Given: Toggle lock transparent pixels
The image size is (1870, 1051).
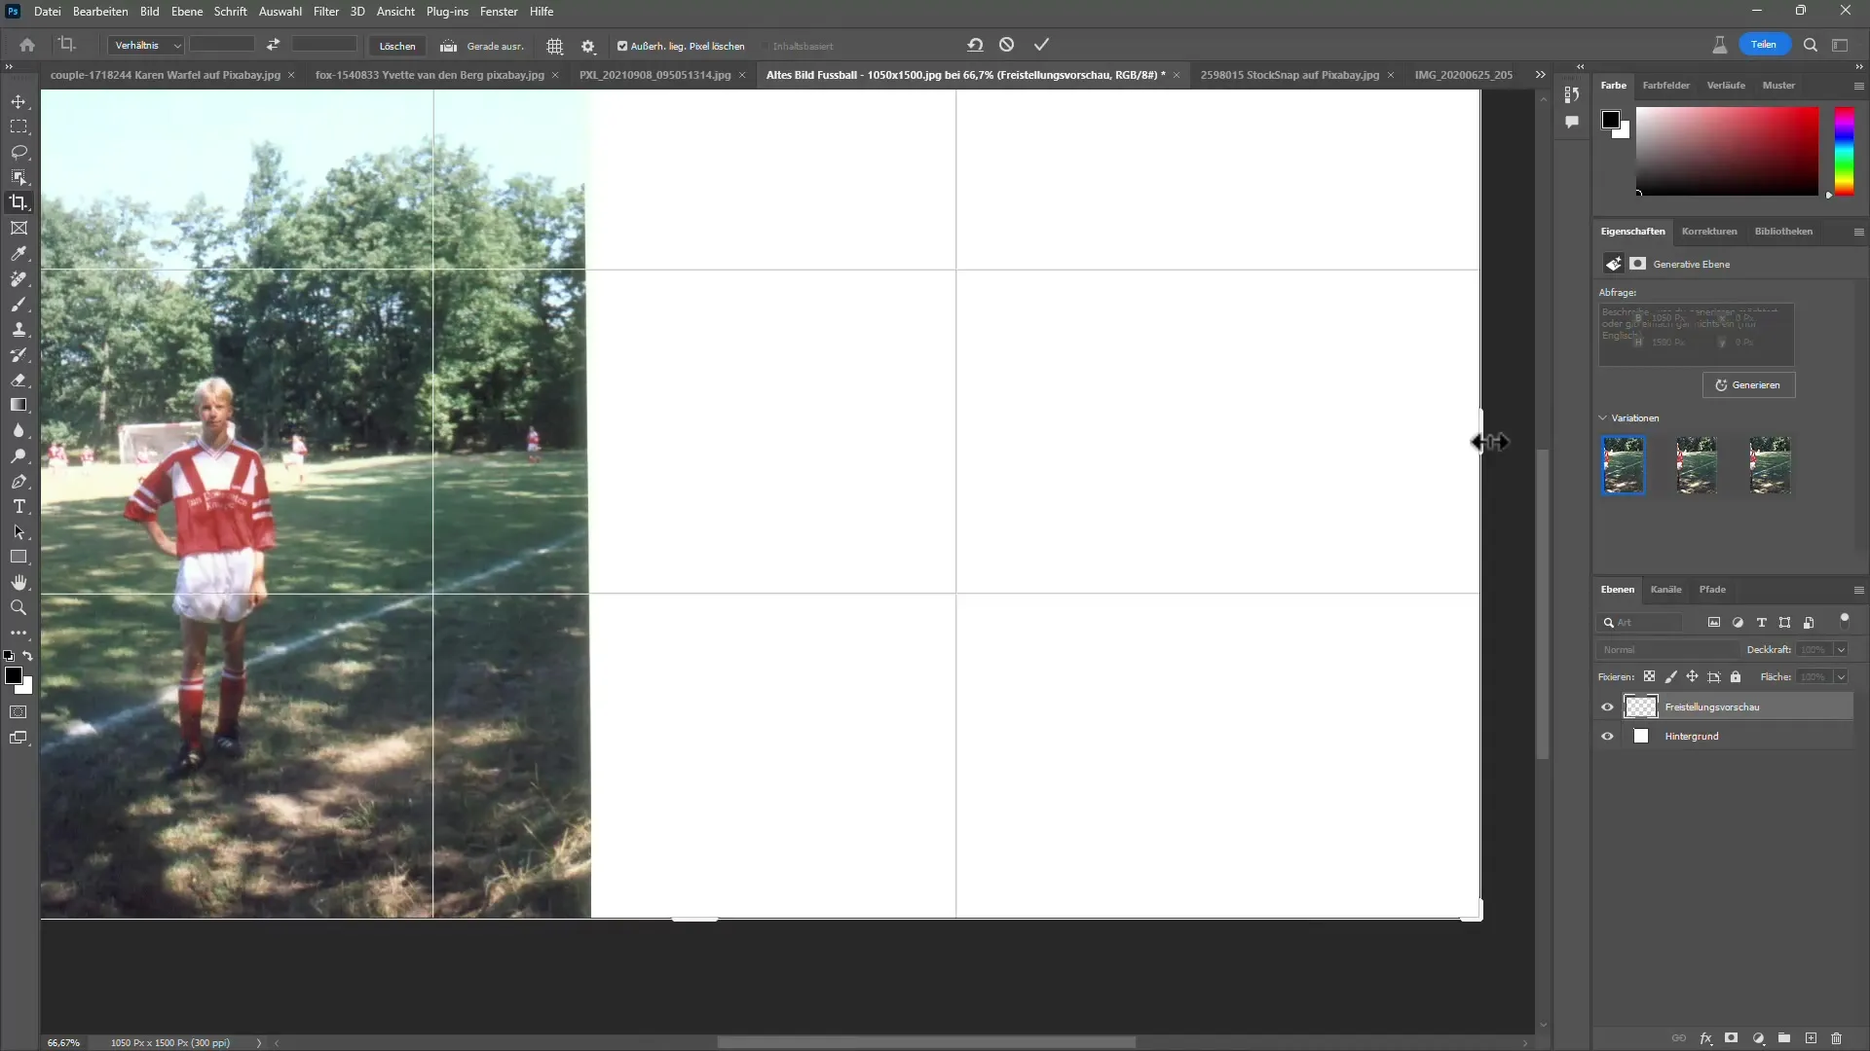Looking at the screenshot, I should [1649, 676].
